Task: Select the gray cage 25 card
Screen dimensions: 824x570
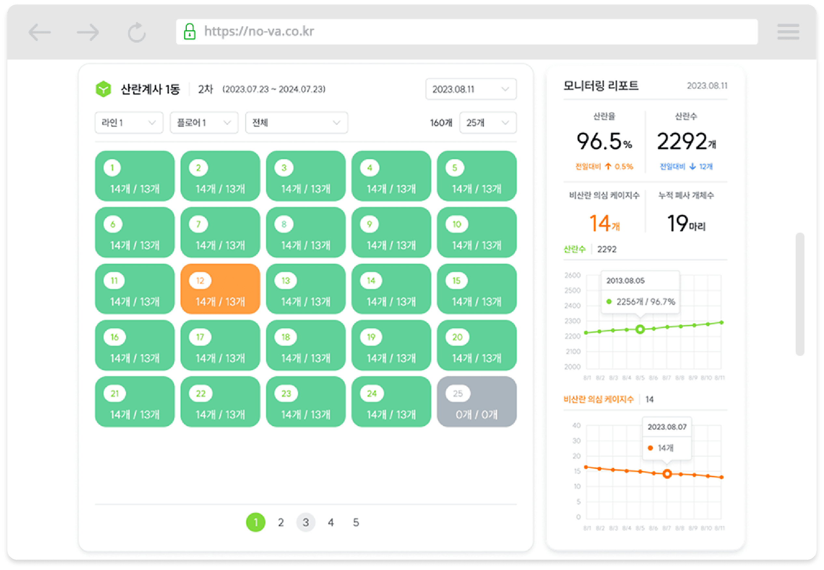Action: tap(476, 402)
